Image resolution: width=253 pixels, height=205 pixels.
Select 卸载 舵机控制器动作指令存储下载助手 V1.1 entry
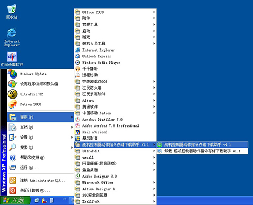pyautogui.click(x=202, y=151)
